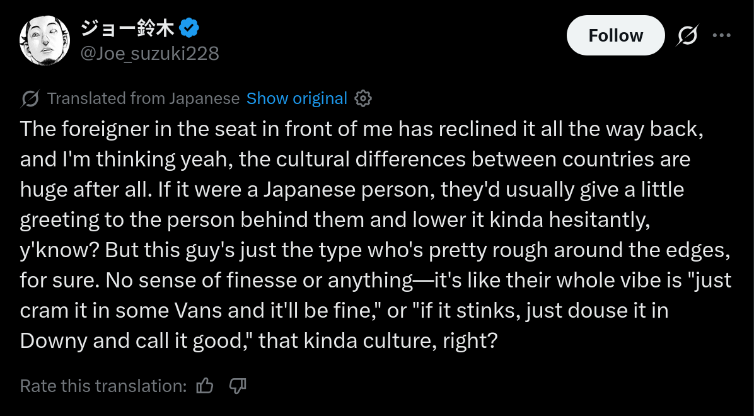This screenshot has width=754, height=416.
Task: Click the Translated from Japanese label
Action: coord(143,99)
